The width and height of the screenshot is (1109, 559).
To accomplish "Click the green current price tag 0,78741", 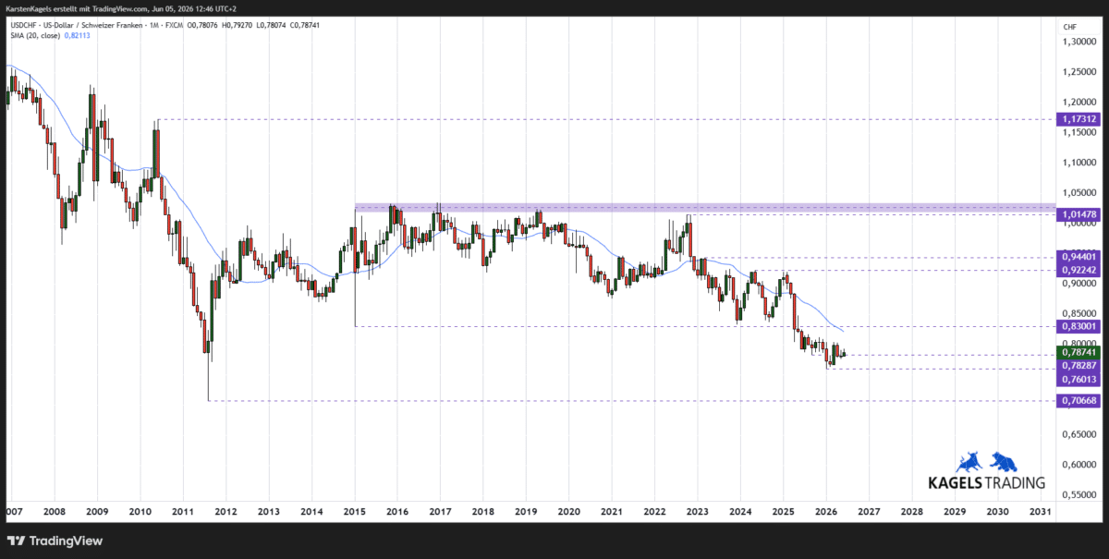I will pos(1079,352).
